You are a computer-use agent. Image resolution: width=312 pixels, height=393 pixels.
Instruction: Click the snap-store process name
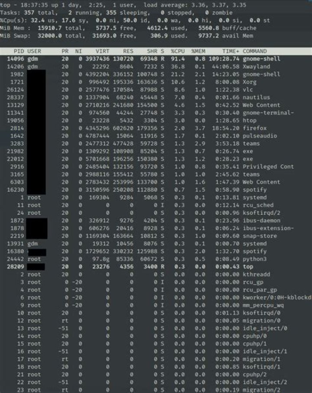[260, 236]
